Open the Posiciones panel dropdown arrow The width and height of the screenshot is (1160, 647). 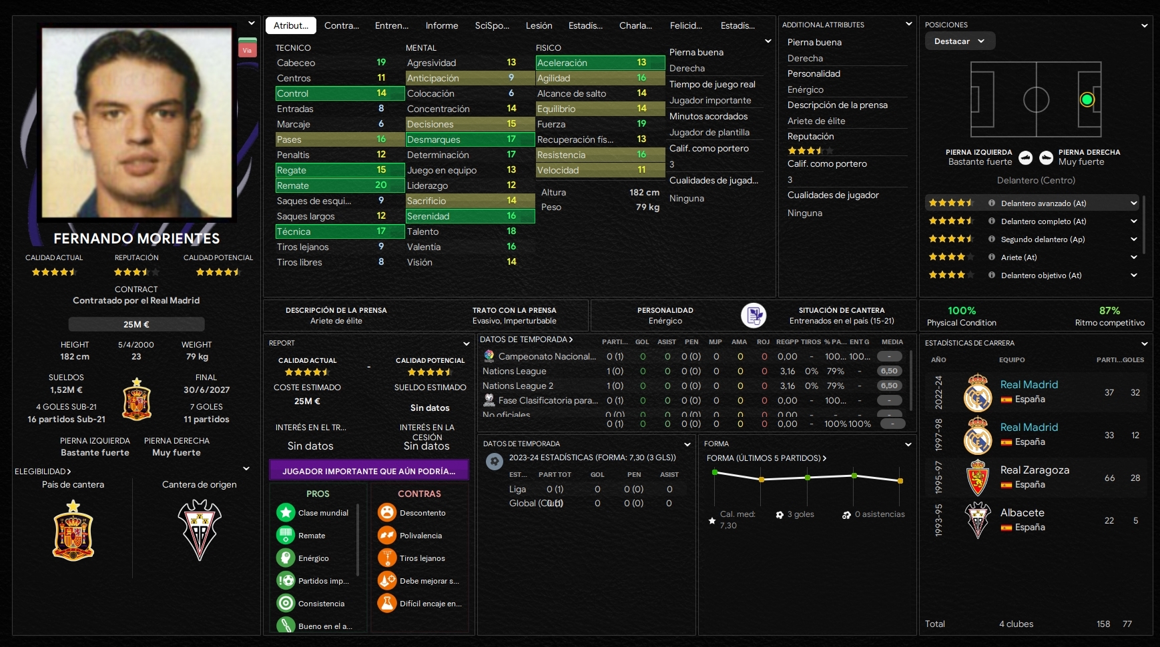coord(1145,25)
